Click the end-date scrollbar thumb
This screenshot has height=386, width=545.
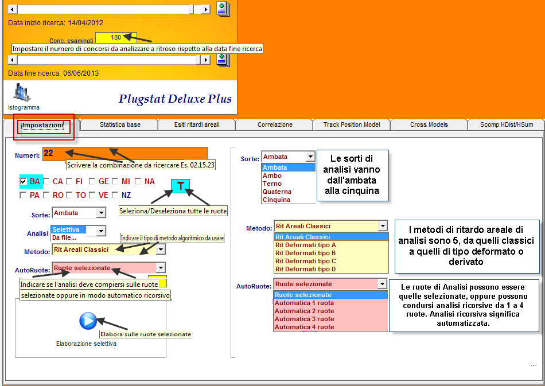(x=198, y=60)
